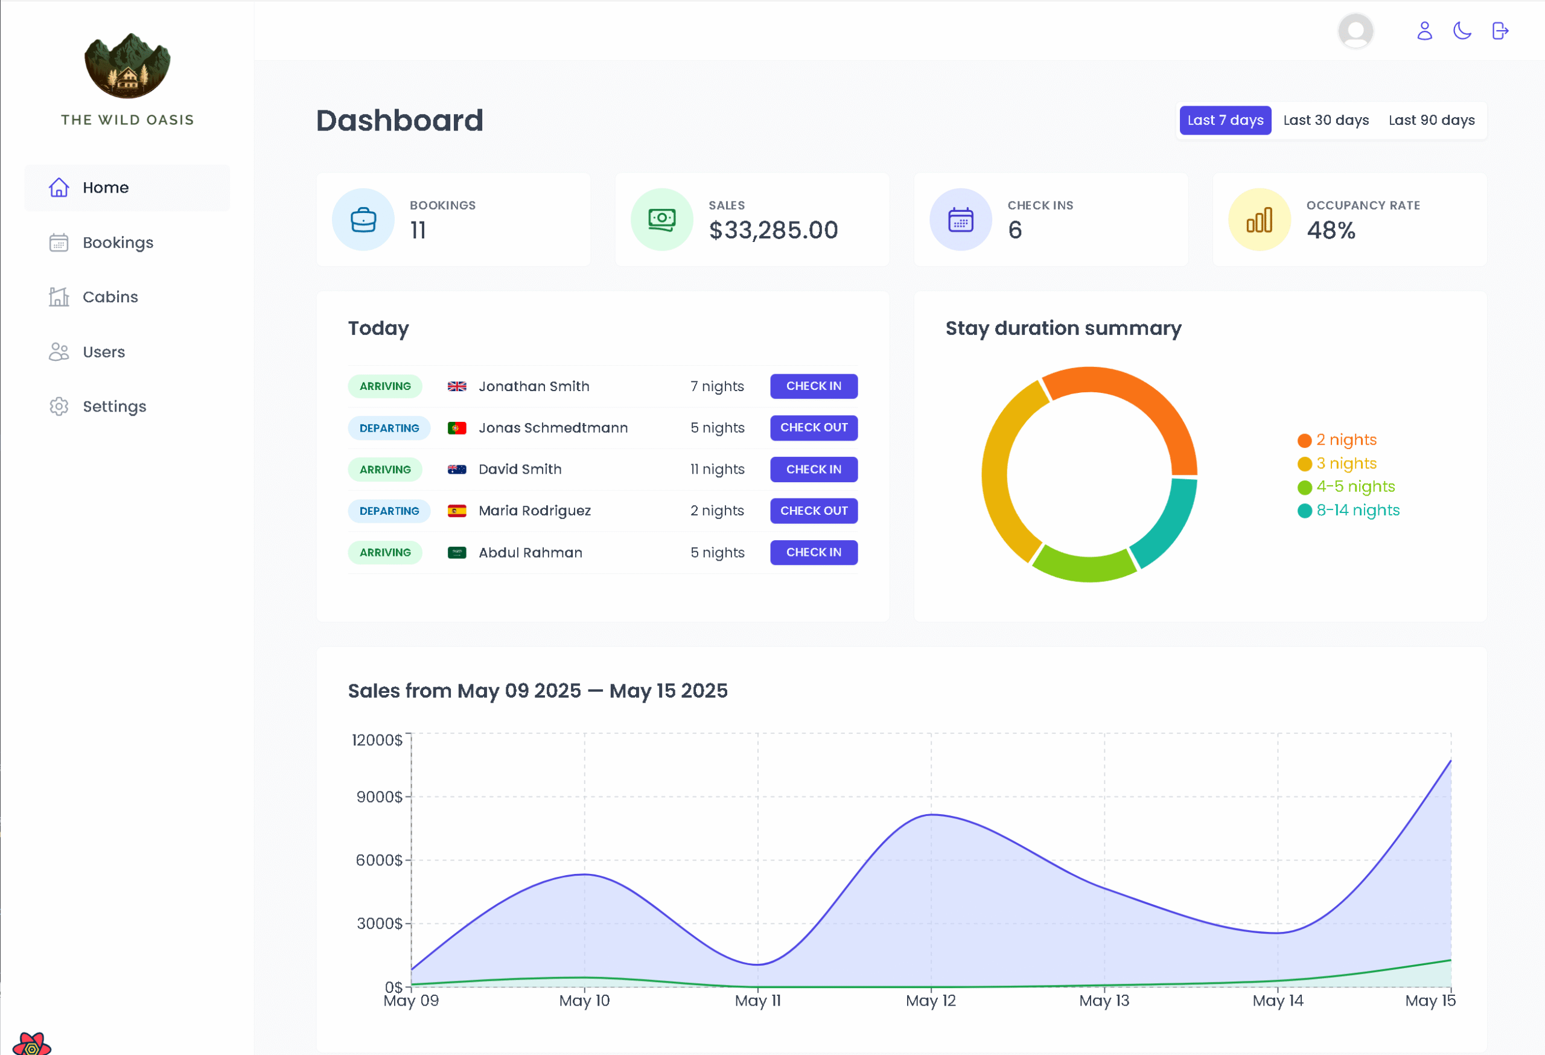Click the orange 2 nights legend swatch
The image size is (1545, 1055).
click(1304, 441)
